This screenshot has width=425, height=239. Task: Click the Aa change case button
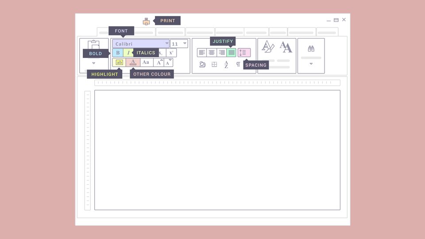(x=147, y=62)
